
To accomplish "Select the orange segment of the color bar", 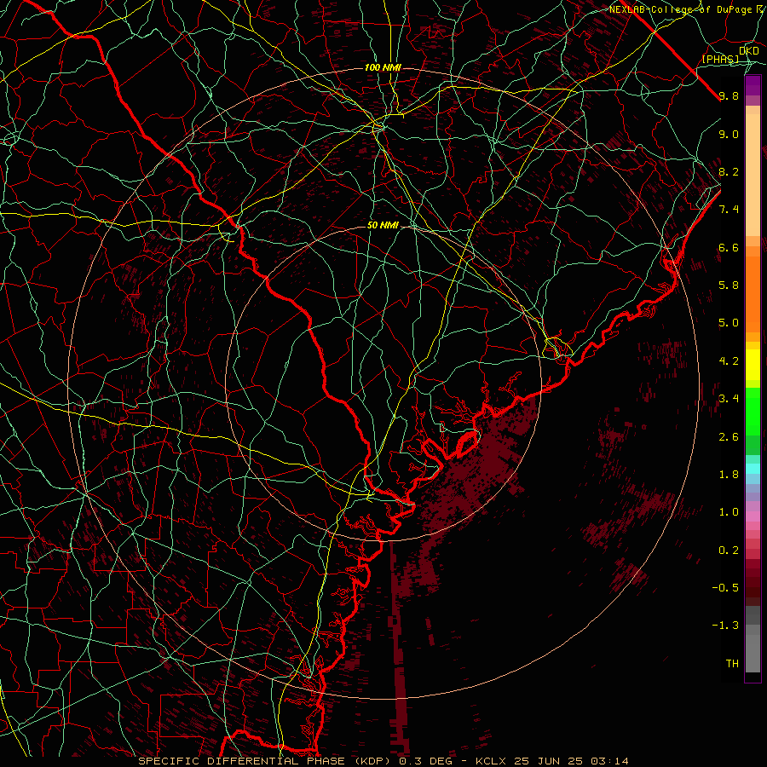I will point(753,293).
